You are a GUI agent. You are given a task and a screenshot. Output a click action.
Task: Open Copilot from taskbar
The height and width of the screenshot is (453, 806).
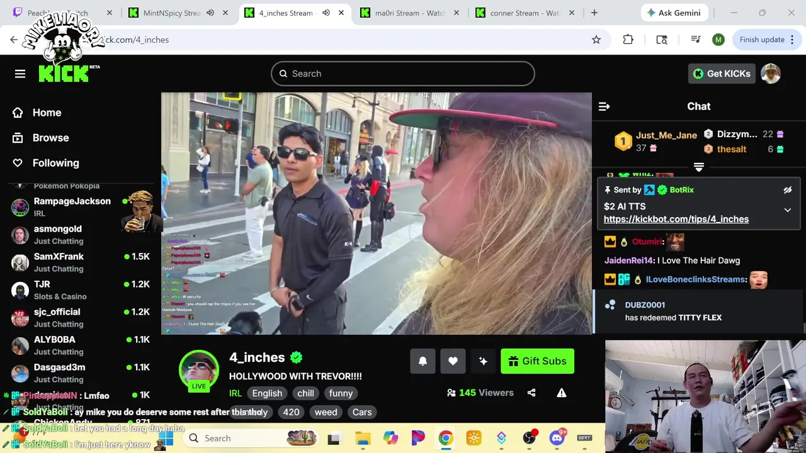click(x=390, y=439)
